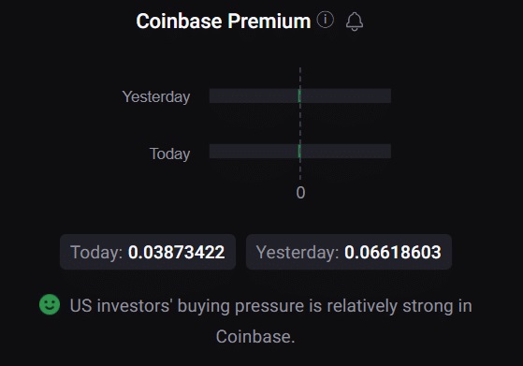Screen dimensions: 523x366
Task: Select the green marker on Today bar
Action: click(299, 151)
